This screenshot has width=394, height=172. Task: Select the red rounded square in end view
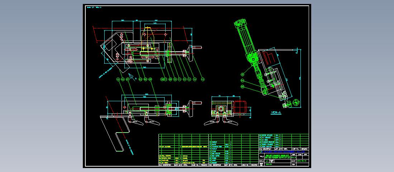(239, 107)
